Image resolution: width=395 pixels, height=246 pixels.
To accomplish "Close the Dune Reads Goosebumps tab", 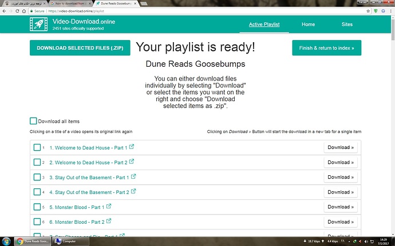I will [x=135, y=4].
